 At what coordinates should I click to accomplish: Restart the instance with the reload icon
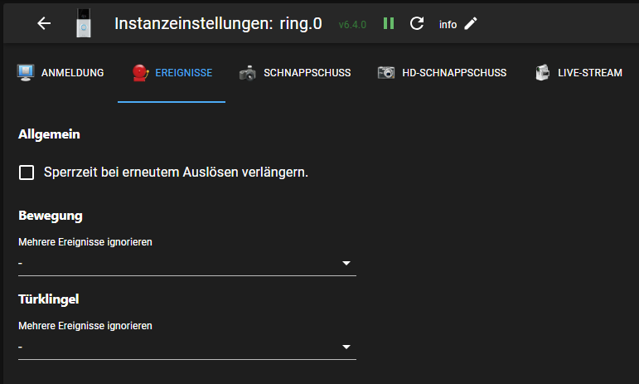pyautogui.click(x=417, y=24)
